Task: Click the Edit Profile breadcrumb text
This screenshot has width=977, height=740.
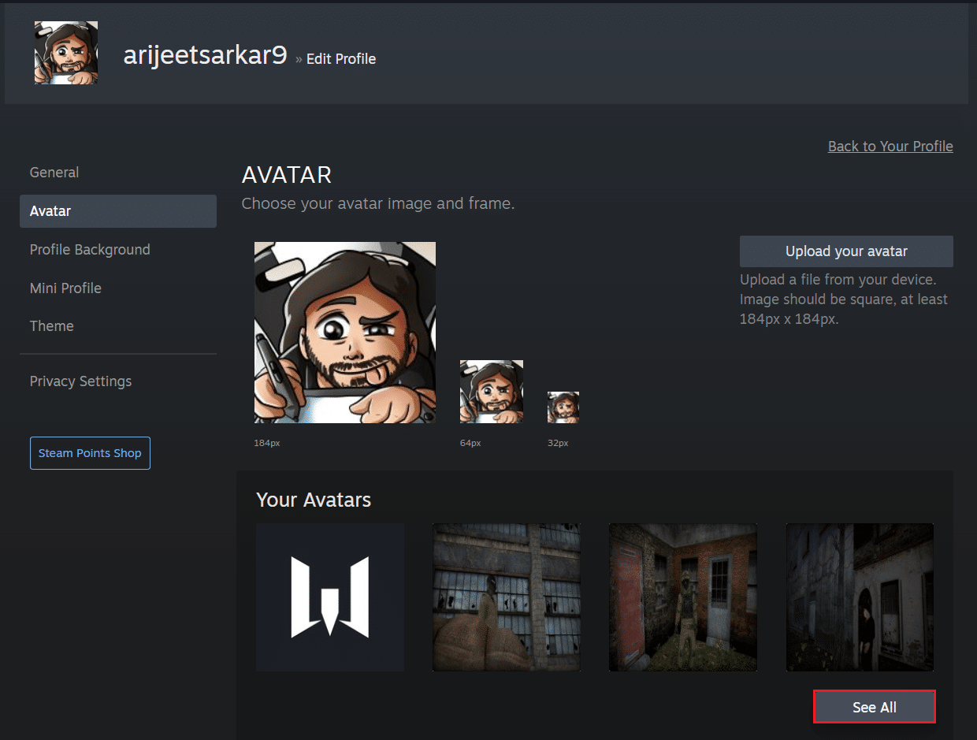Action: click(x=341, y=59)
